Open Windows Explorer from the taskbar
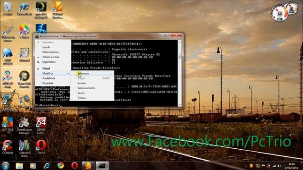 [x=19, y=166]
